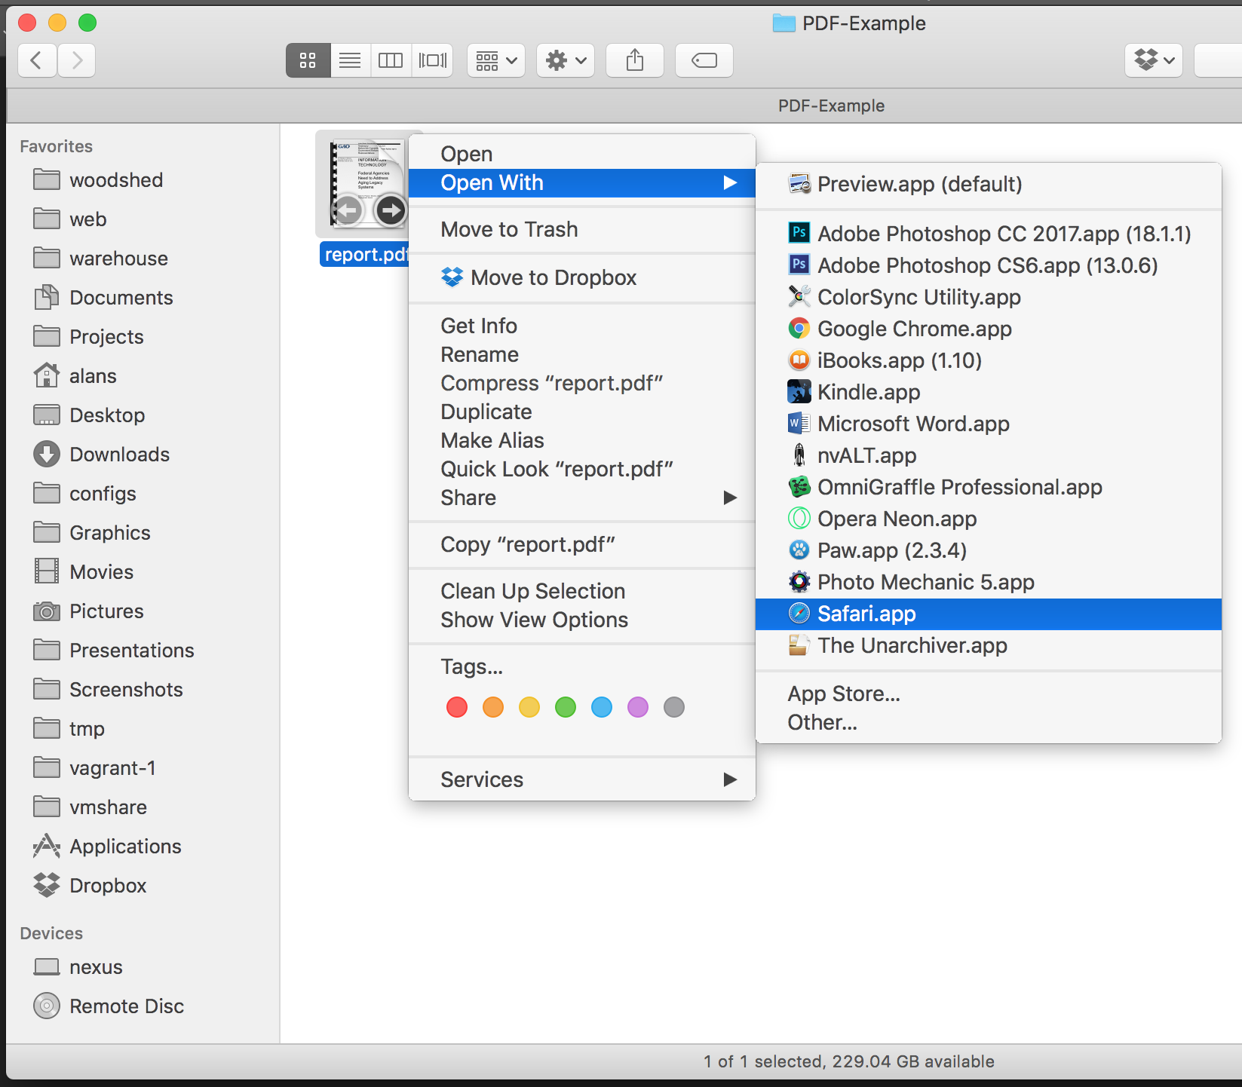Choose Clean Up Selection
Screen dimensions: 1242x1087
pyautogui.click(x=582, y=591)
